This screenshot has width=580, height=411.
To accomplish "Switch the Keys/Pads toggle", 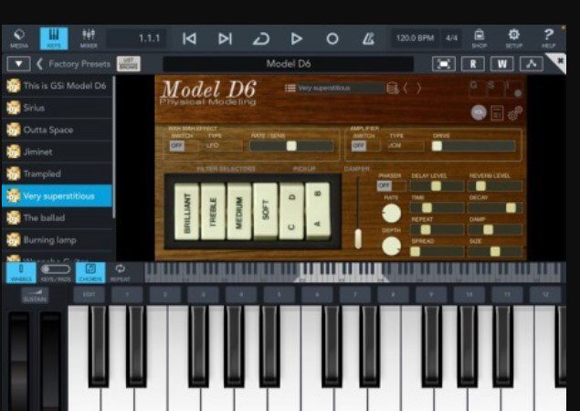I will pyautogui.click(x=56, y=273).
